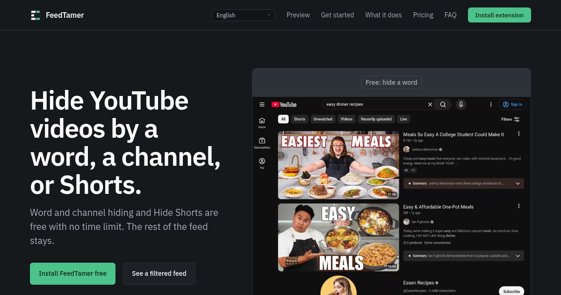Expand the Joshua Weissman video summary

(464, 184)
